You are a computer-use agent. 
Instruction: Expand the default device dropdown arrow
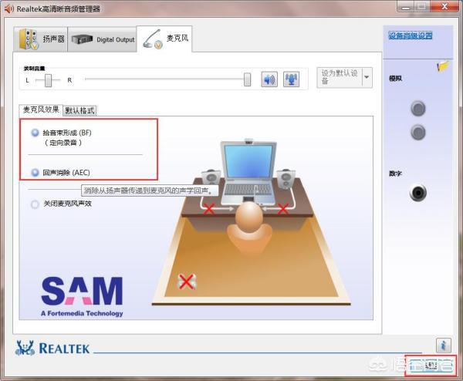click(367, 77)
